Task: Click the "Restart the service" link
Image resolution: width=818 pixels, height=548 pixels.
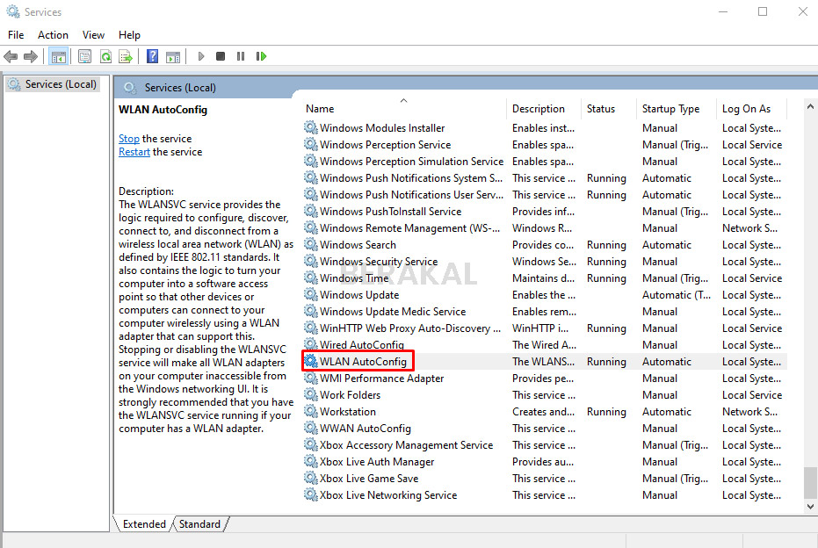Action: click(x=134, y=151)
